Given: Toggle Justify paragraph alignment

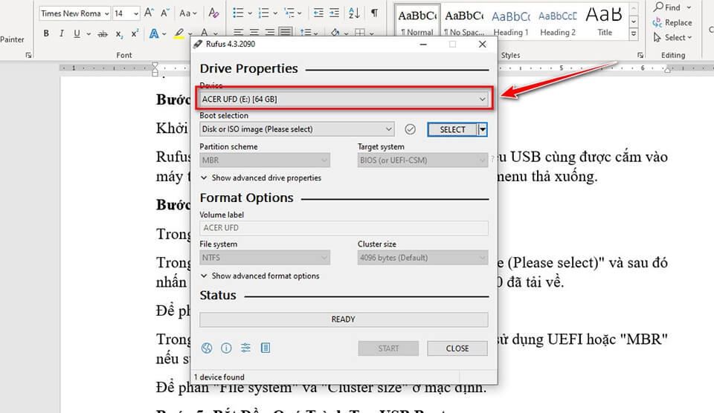Looking at the screenshot, I should [x=286, y=33].
